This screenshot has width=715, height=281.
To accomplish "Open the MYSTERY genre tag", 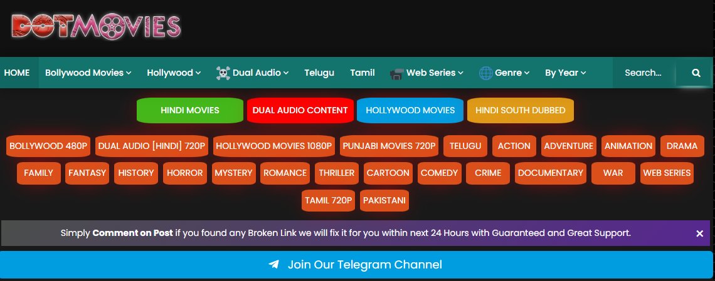I will [233, 173].
